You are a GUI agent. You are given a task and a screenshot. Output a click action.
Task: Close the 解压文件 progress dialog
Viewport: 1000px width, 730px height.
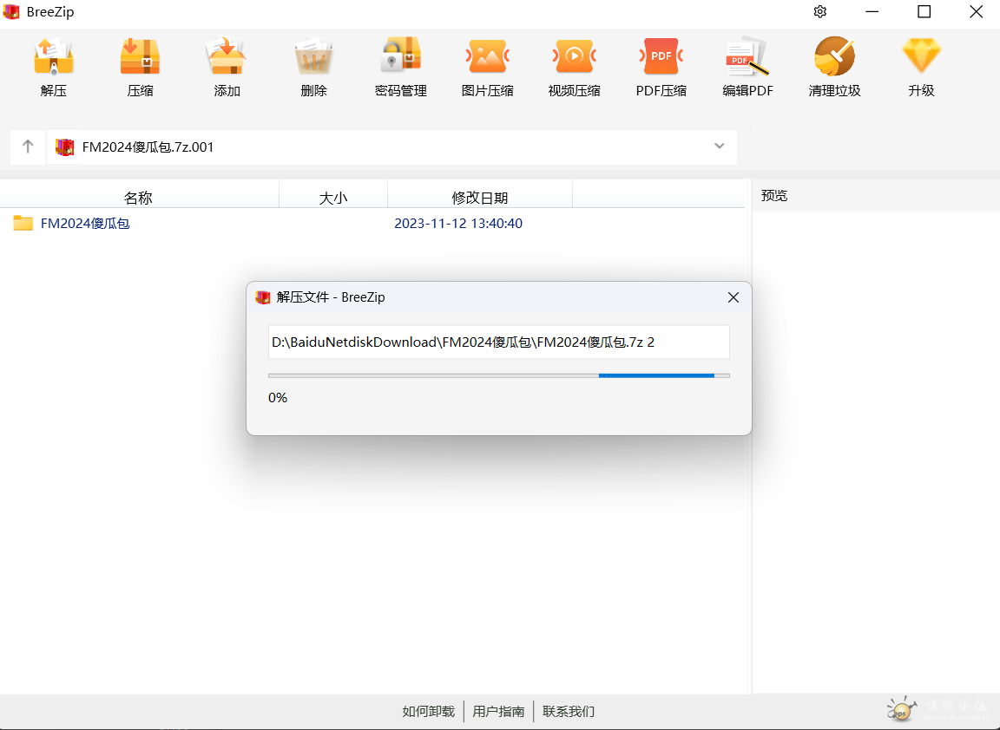(733, 297)
